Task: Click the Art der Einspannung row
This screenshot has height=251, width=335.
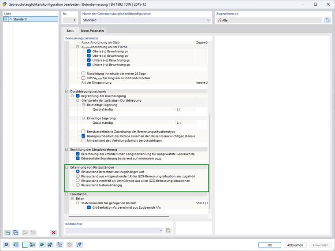Action: tap(138, 82)
